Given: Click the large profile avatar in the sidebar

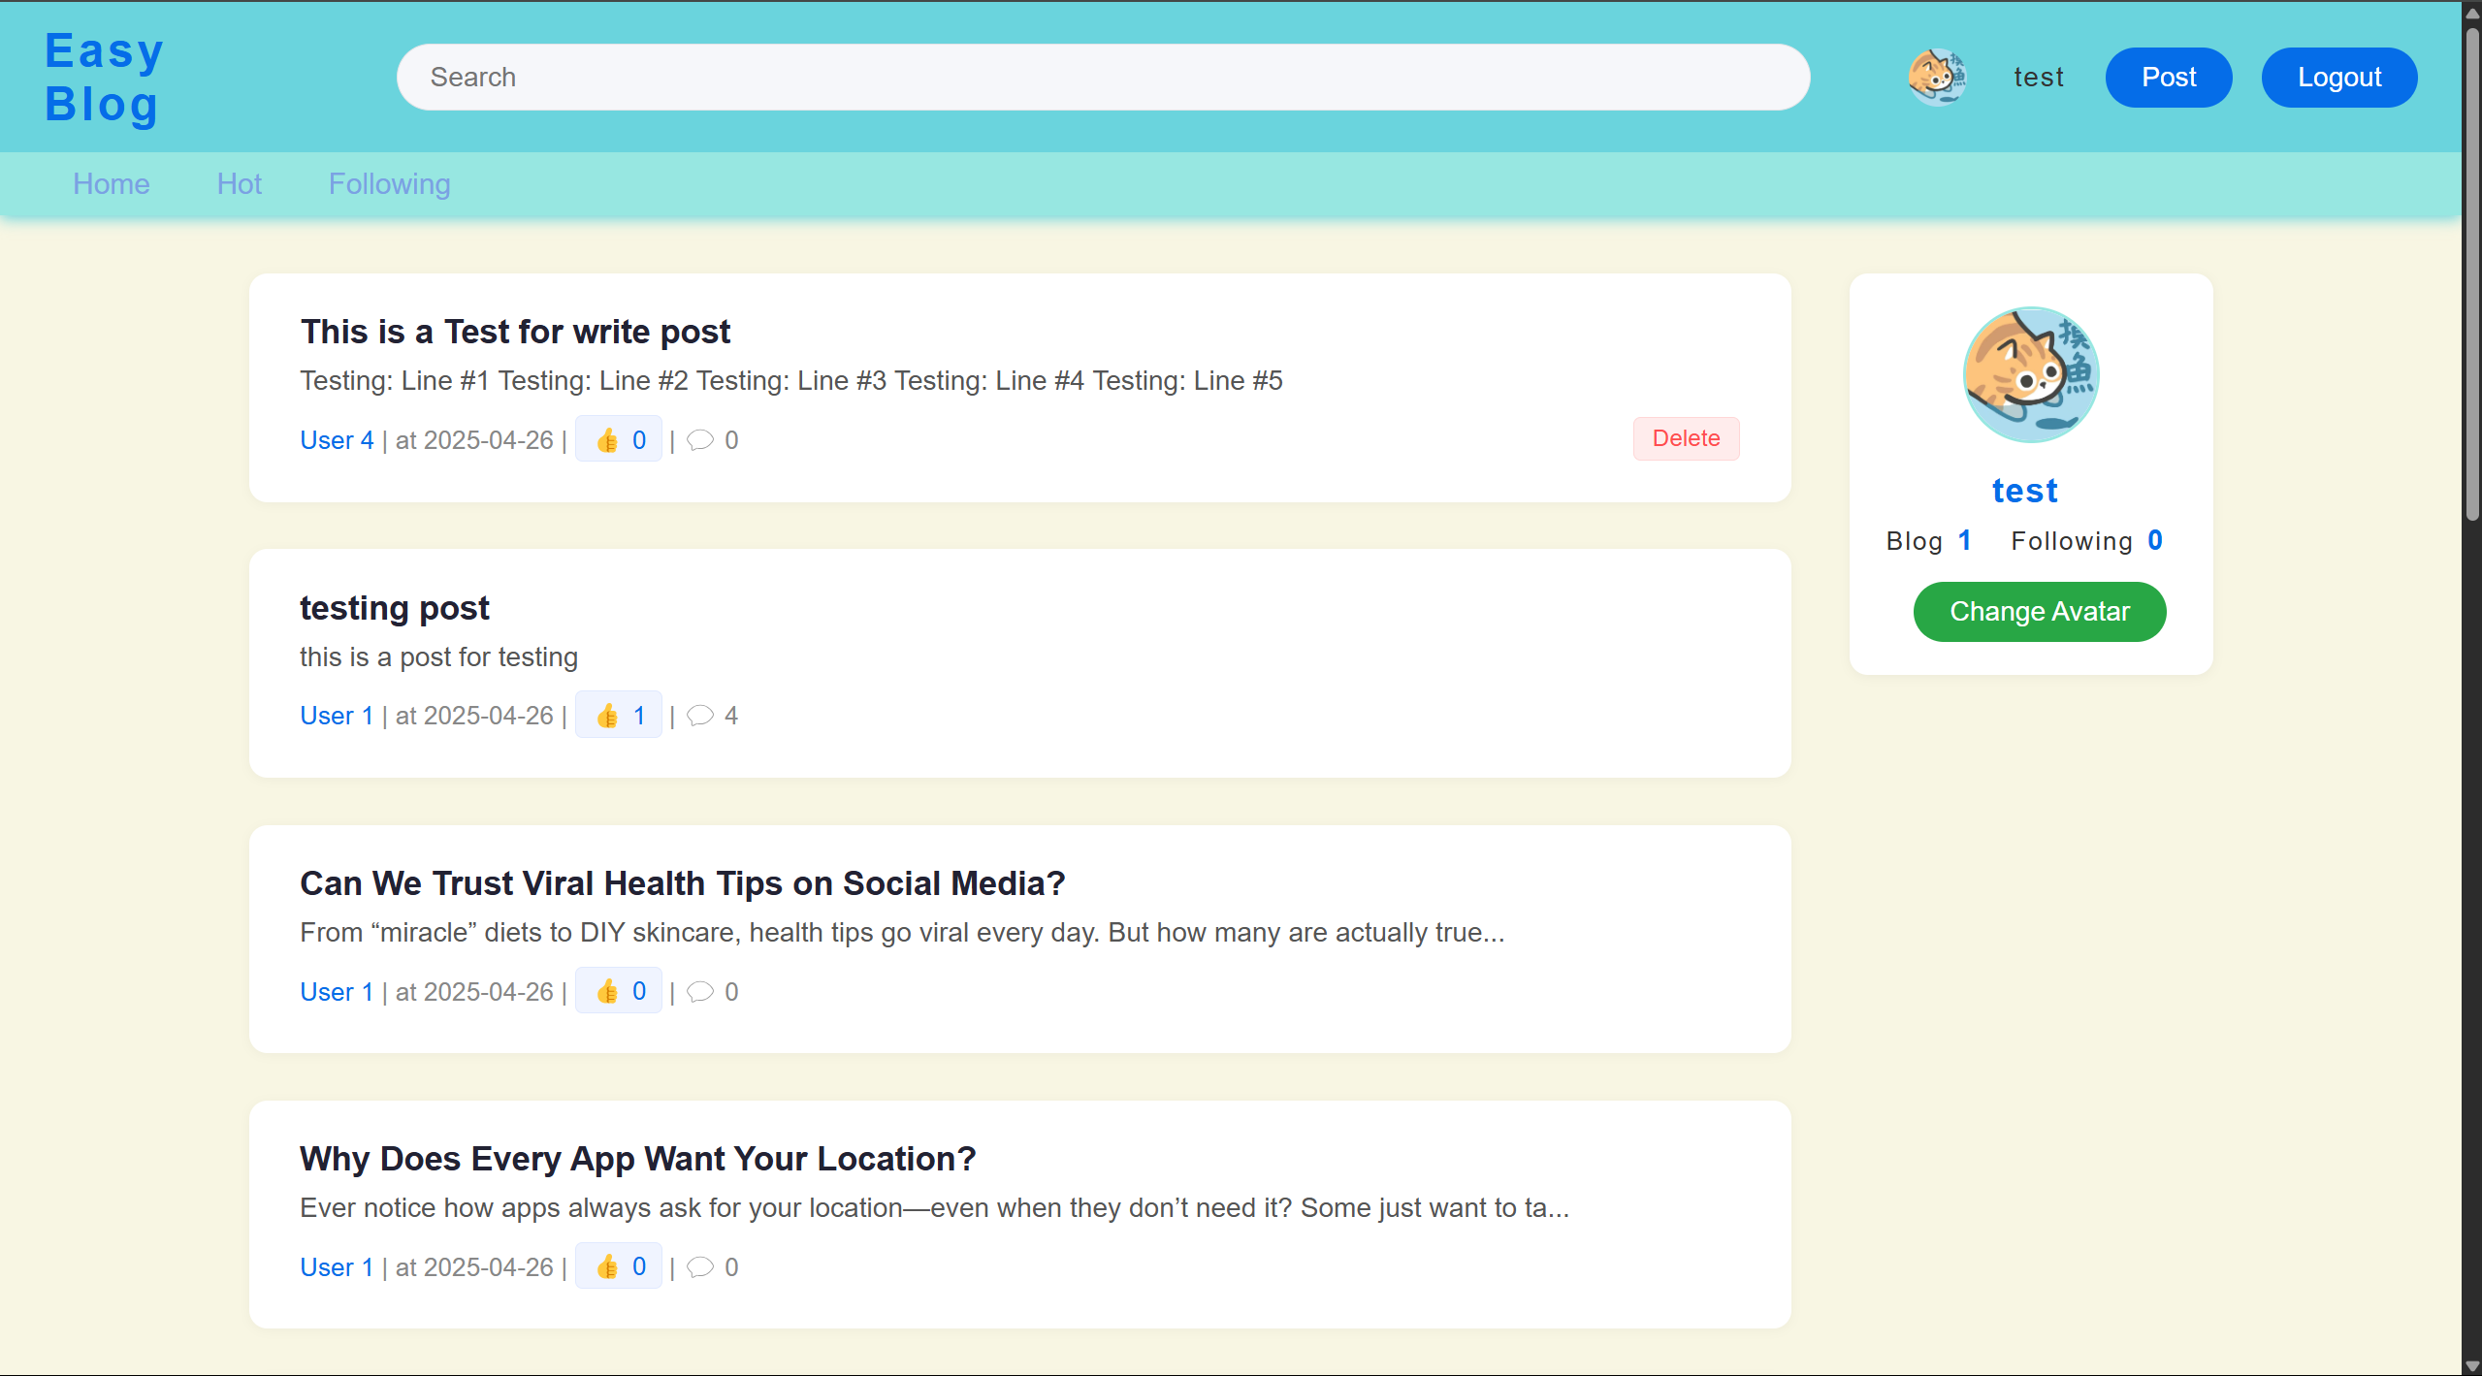Looking at the screenshot, I should [x=2030, y=374].
